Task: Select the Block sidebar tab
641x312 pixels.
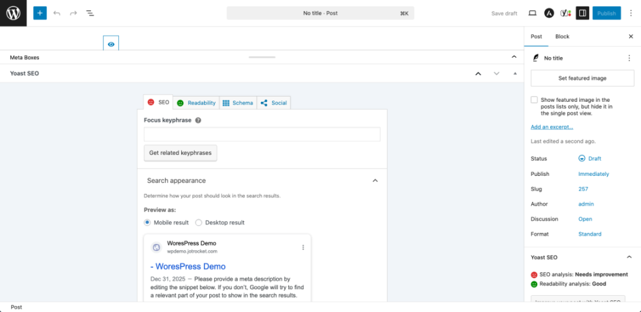Action: (x=562, y=36)
